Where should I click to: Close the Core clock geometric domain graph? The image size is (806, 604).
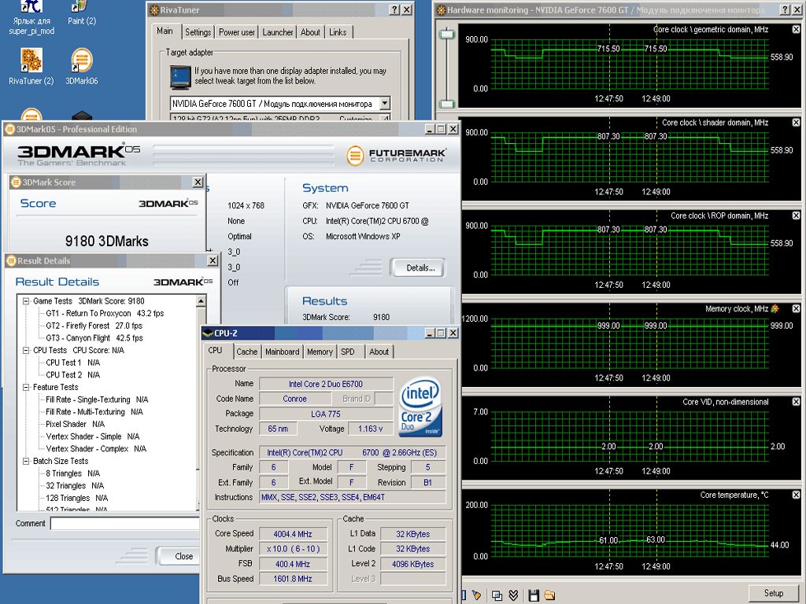795,29
